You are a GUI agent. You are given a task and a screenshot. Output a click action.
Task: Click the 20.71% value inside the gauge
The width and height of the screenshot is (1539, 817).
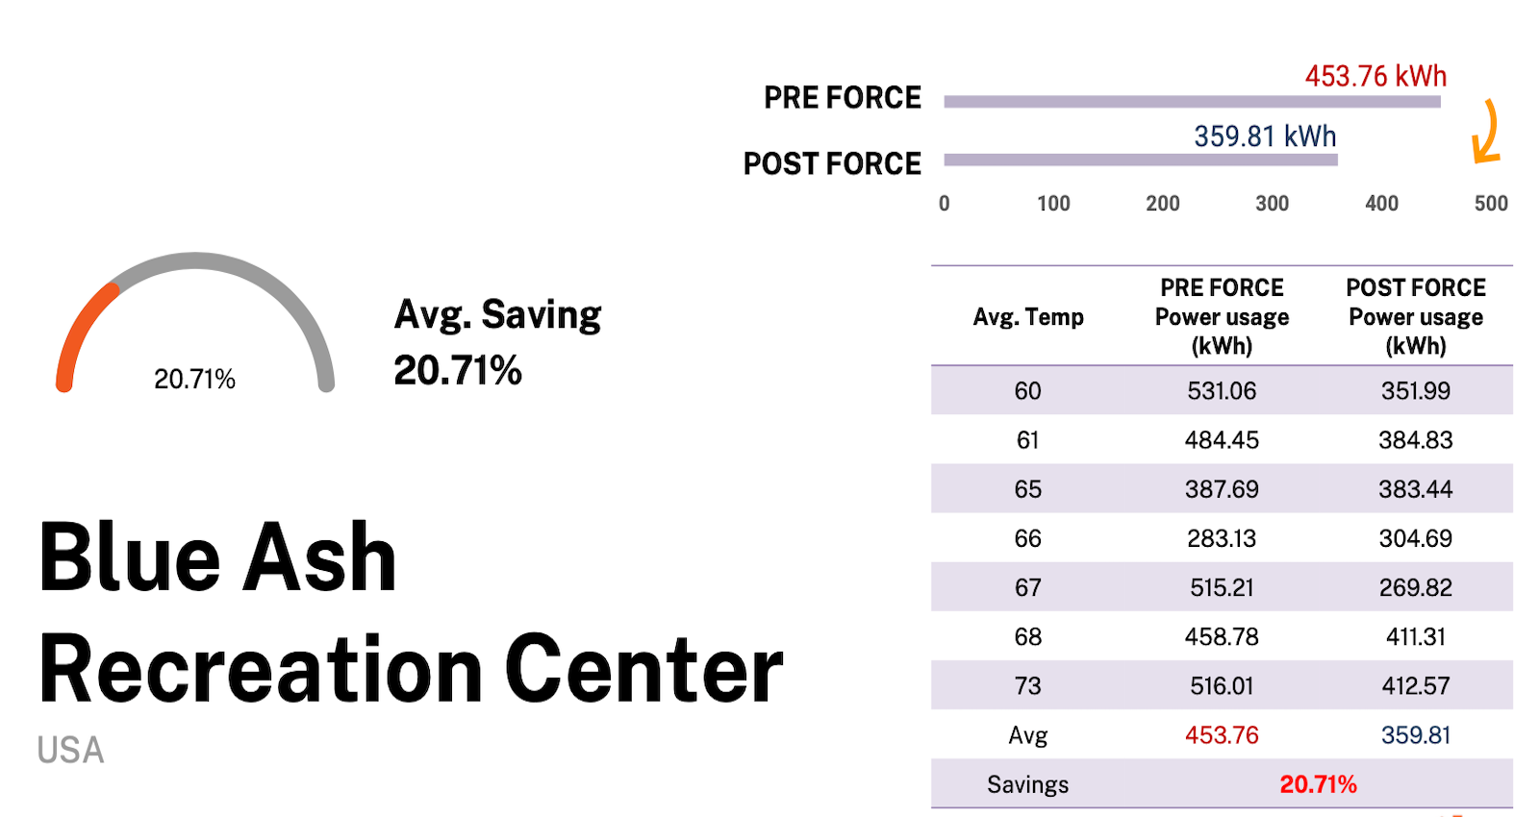click(194, 379)
